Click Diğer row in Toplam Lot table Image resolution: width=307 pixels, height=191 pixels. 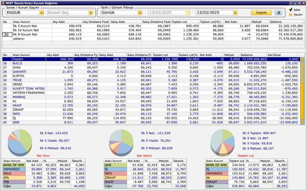pos(247,186)
